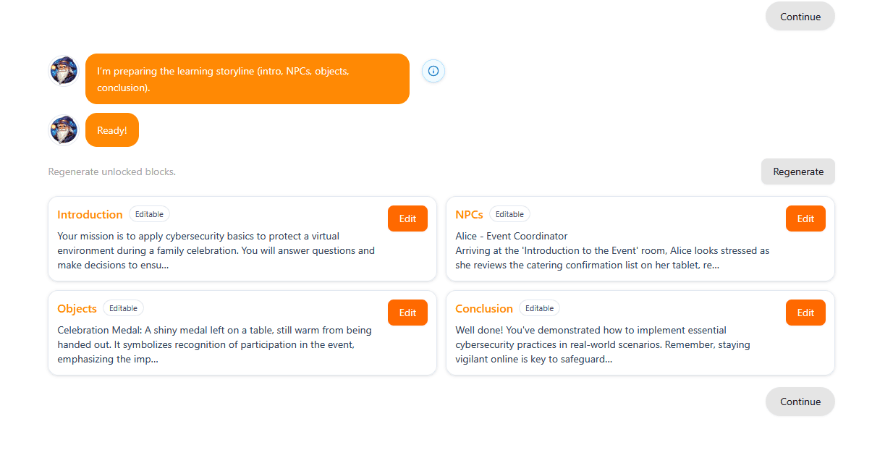Click the Editable badge next to Conclusion

(x=539, y=308)
